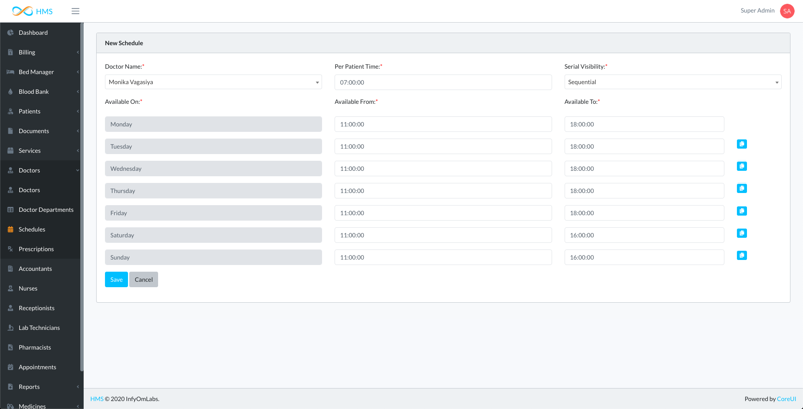Save the new schedule
803x409 pixels.
coord(116,280)
